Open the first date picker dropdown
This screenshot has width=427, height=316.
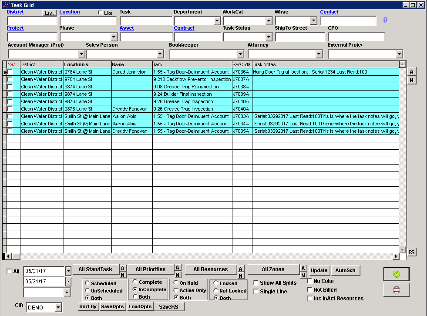(x=68, y=271)
